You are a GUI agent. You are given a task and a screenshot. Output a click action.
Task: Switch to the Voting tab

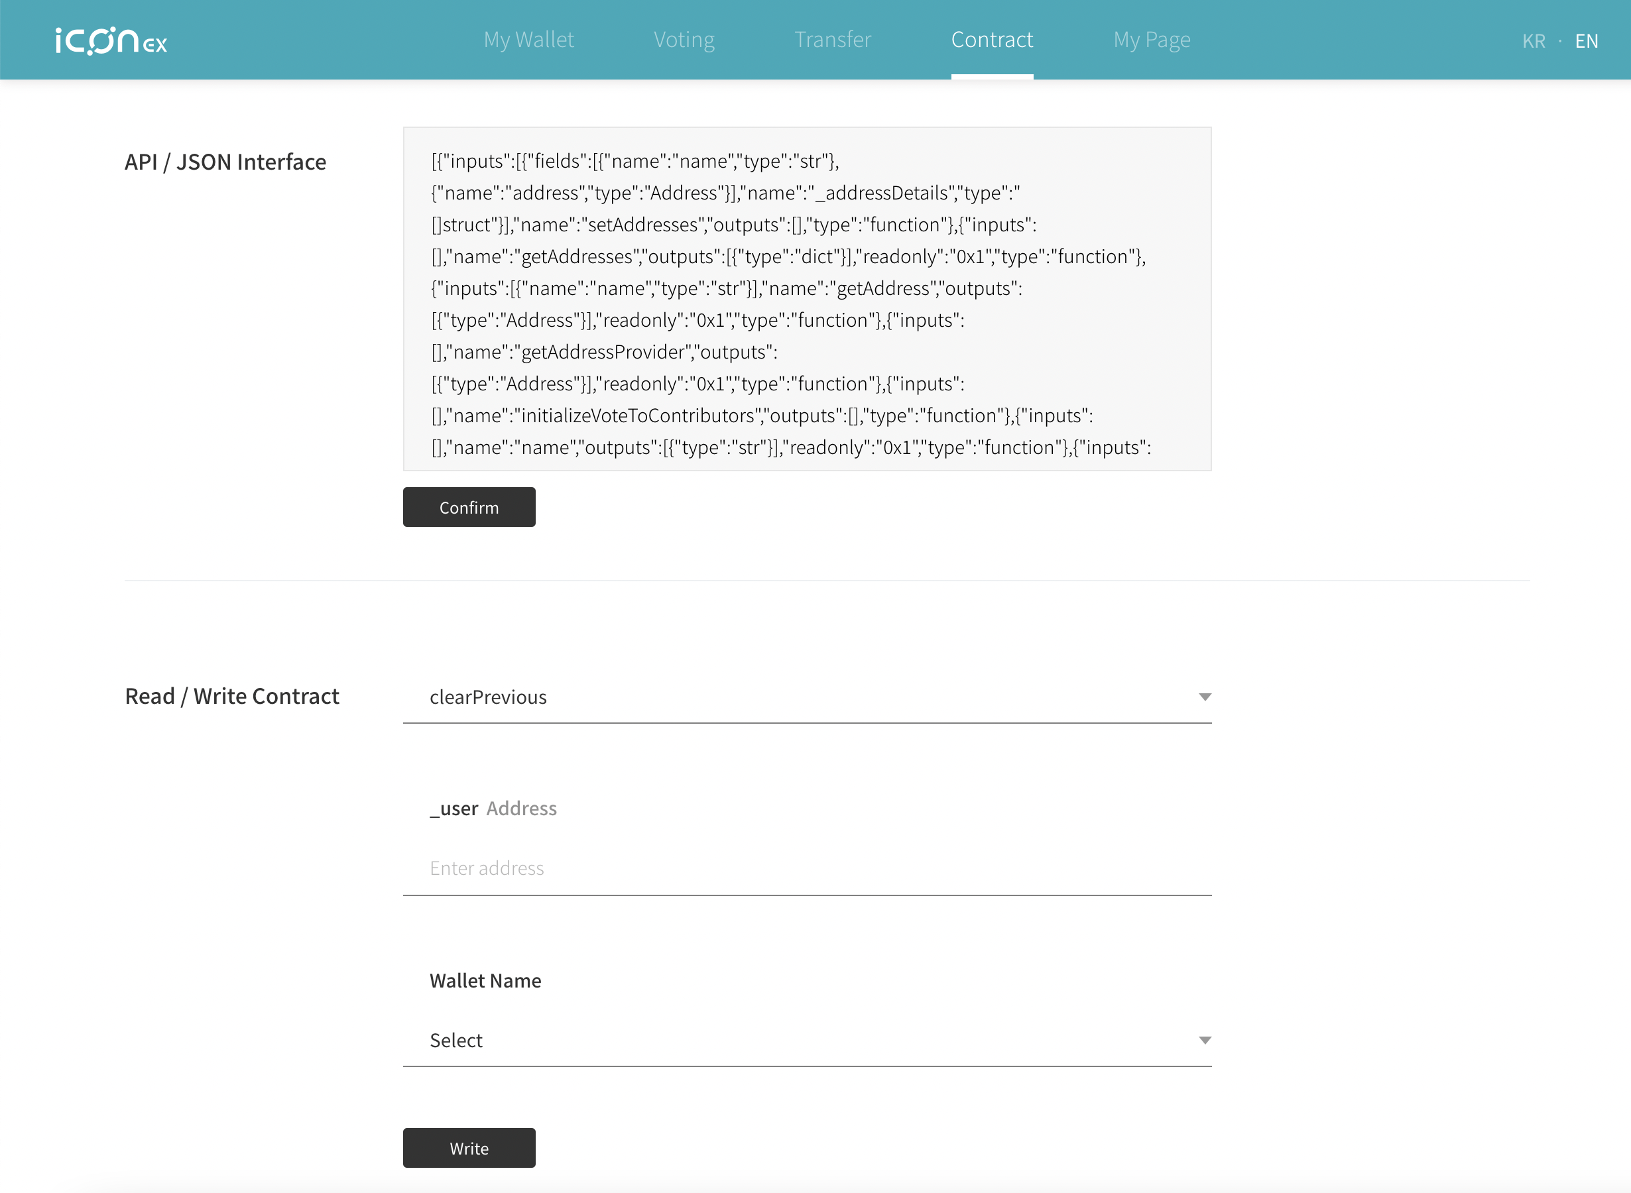pos(684,40)
